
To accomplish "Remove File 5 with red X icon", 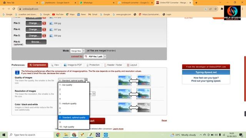I will (44, 36).
